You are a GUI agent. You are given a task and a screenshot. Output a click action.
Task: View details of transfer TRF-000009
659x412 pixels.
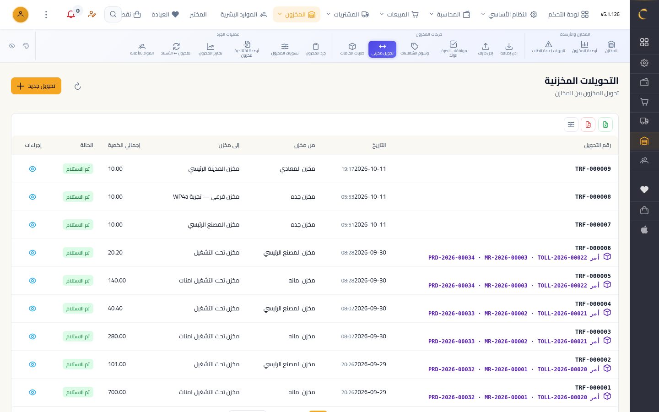tap(32, 169)
